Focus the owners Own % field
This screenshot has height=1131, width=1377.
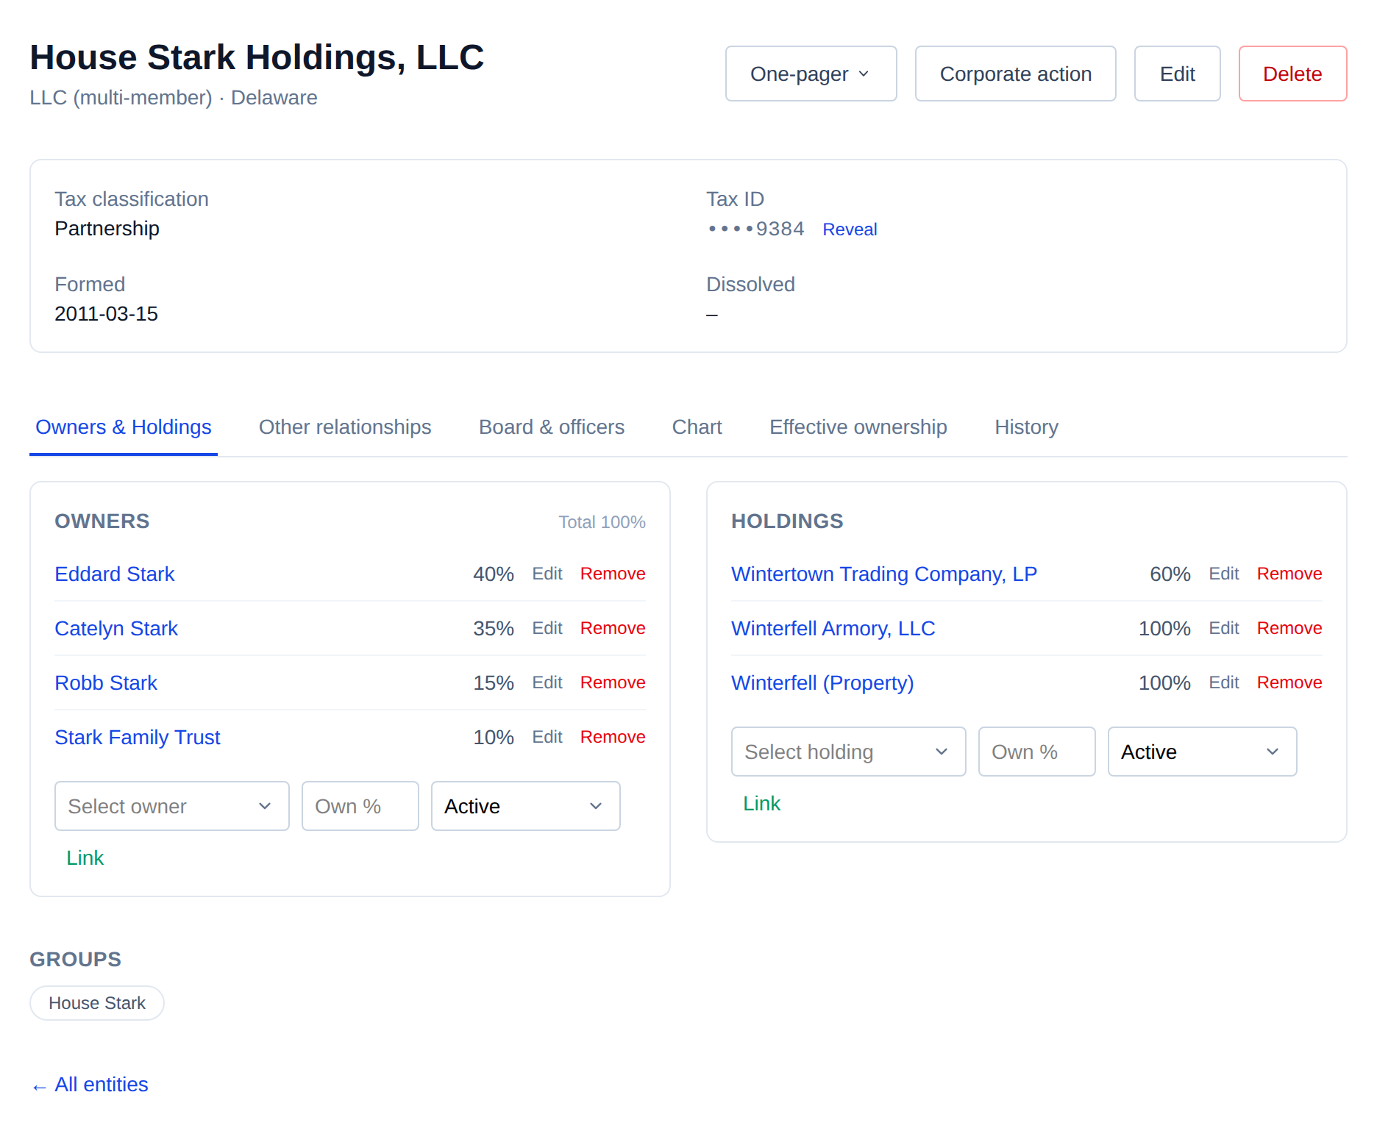(360, 806)
